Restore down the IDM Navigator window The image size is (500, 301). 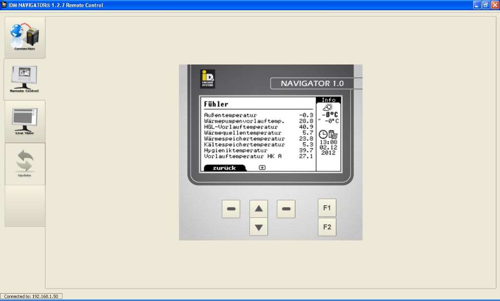(x=486, y=5)
